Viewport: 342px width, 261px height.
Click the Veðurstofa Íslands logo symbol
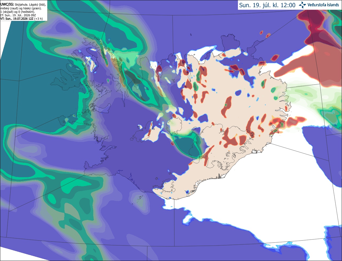coord(302,5)
